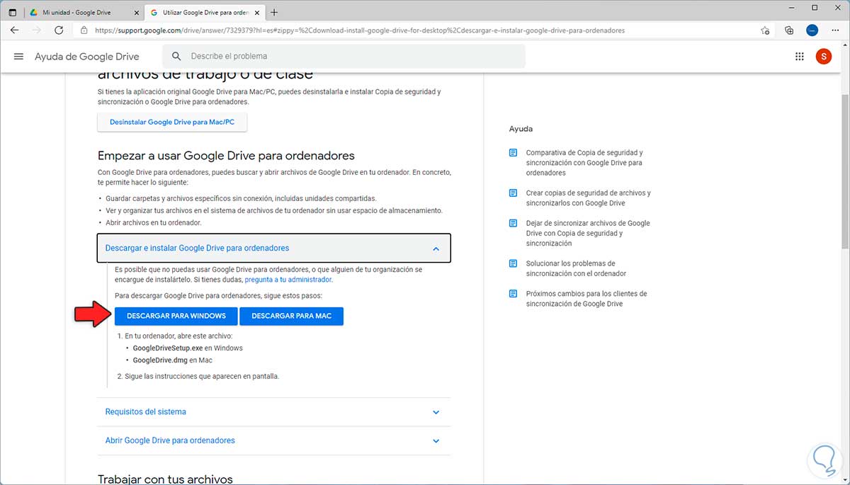
Task: Add page to favorites star icon
Action: pos(765,30)
